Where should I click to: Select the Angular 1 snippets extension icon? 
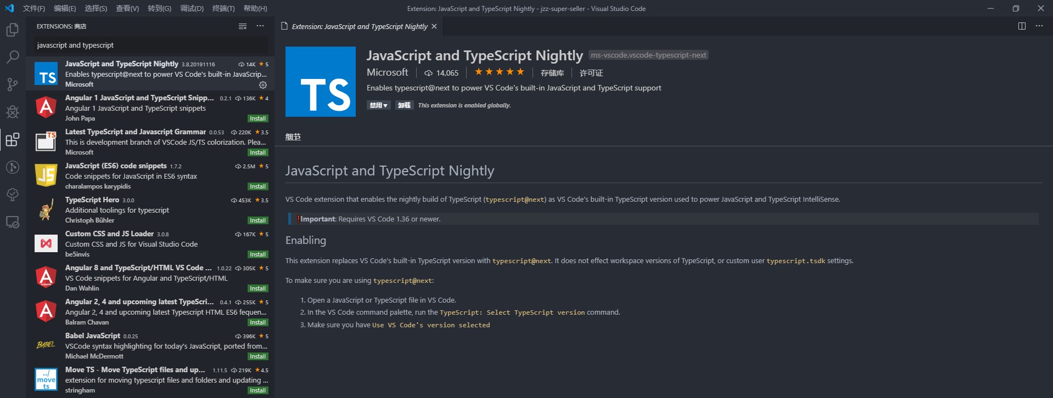[46, 107]
